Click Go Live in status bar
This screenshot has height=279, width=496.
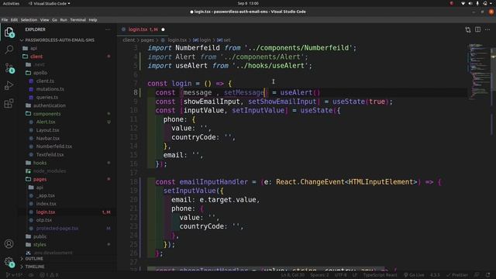click(415, 275)
